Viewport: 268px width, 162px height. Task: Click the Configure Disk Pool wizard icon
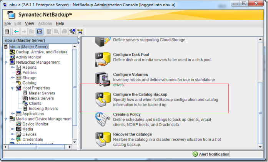click(103, 59)
